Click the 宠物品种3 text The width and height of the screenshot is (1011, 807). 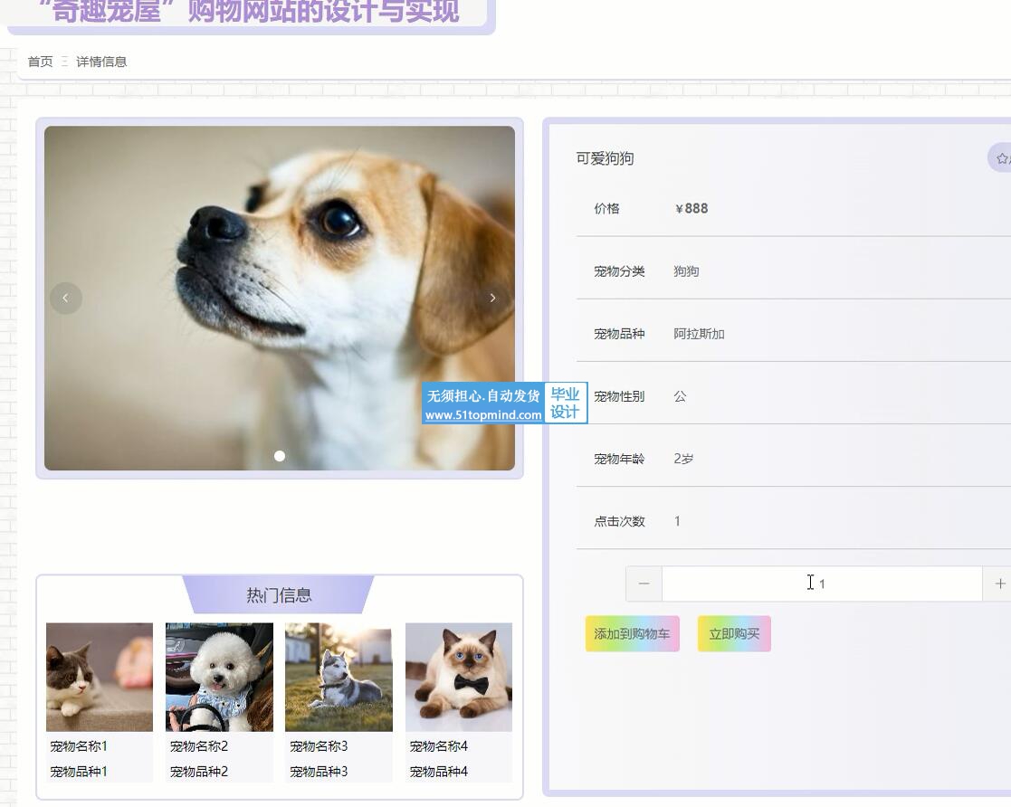[x=319, y=772]
